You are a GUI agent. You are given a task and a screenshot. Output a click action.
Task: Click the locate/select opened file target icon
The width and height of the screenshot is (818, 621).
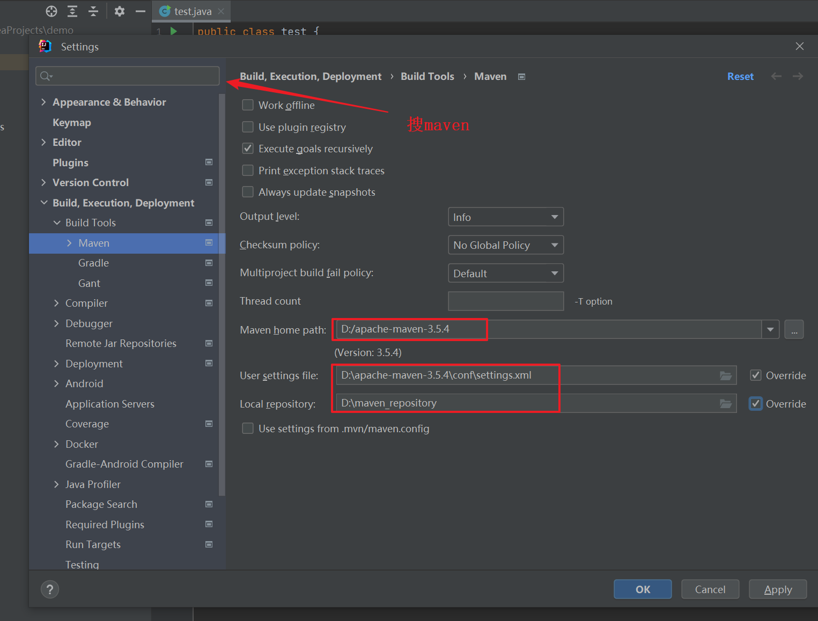tap(51, 11)
